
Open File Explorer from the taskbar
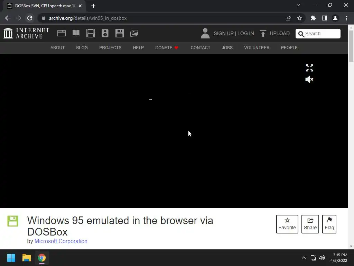click(x=26, y=258)
